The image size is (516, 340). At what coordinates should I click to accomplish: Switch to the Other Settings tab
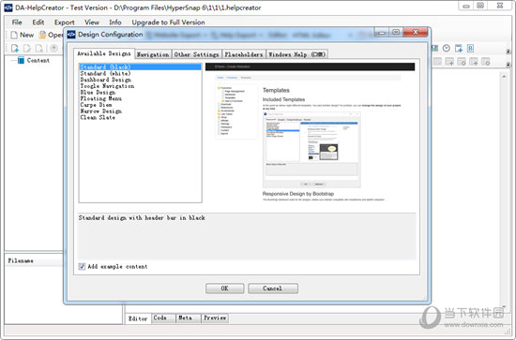[196, 54]
